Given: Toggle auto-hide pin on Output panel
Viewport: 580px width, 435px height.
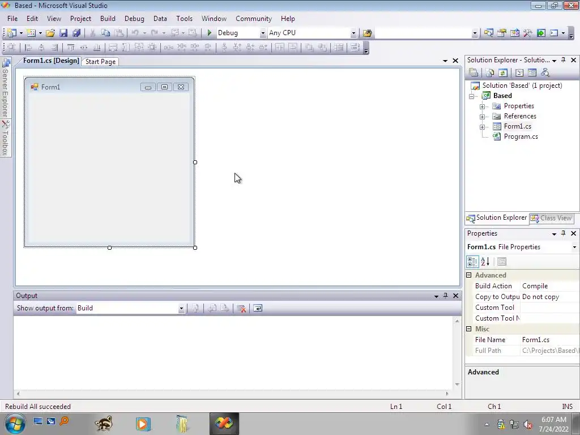Looking at the screenshot, I should click(445, 296).
